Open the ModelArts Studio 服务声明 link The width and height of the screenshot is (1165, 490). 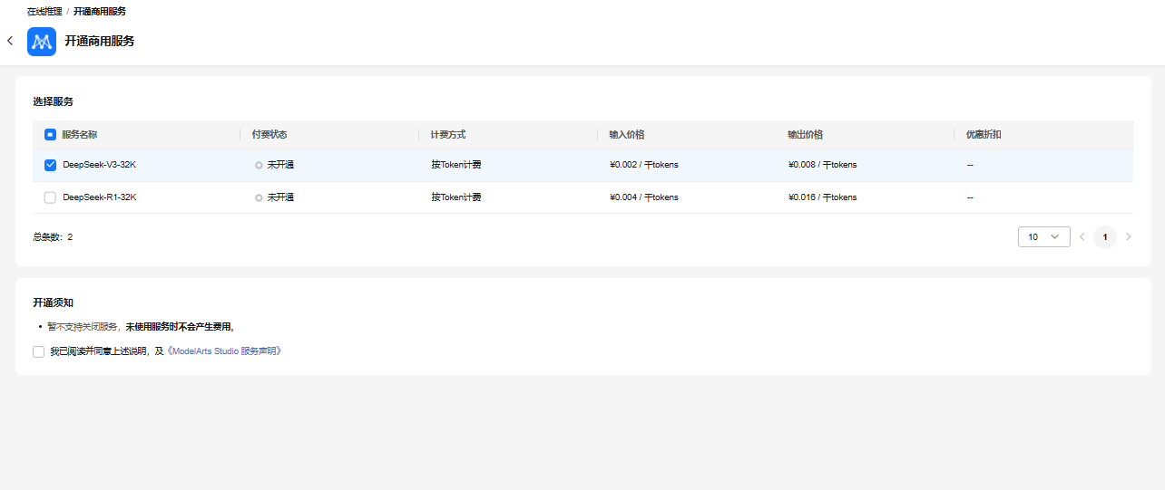coord(224,351)
